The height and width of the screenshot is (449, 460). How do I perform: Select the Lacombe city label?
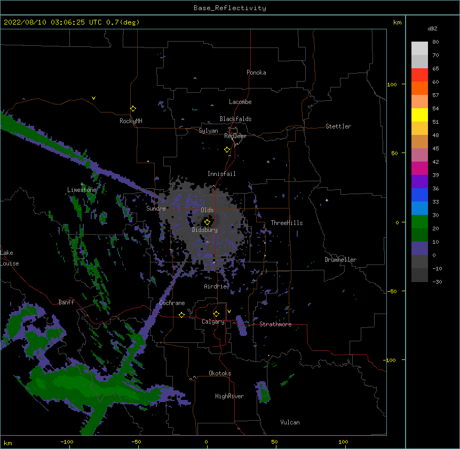tap(240, 102)
